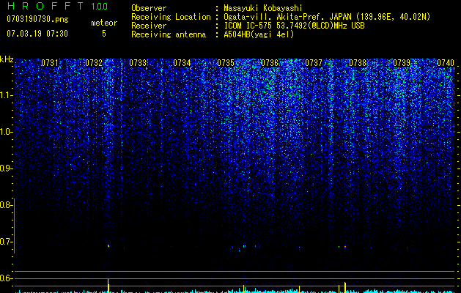Image resolution: width=461 pixels, height=293 pixels.
Task: Click the 0736 time marker
Action: [270, 63]
